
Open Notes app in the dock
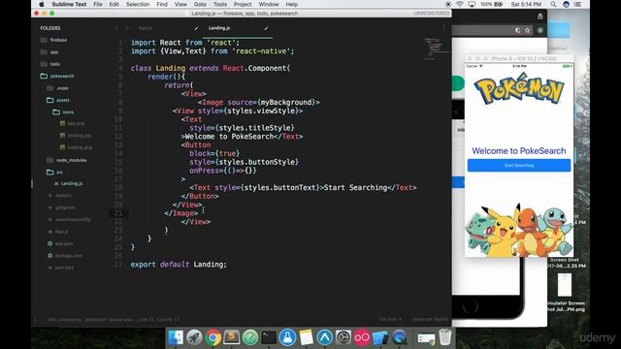[307, 337]
